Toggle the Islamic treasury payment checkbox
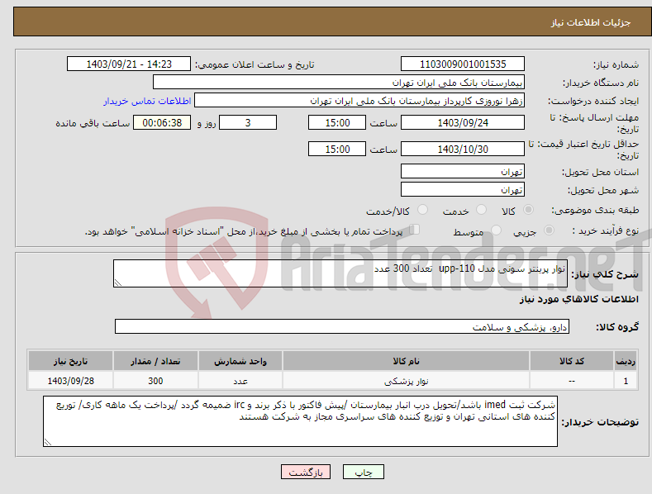652x494 pixels. 415,230
